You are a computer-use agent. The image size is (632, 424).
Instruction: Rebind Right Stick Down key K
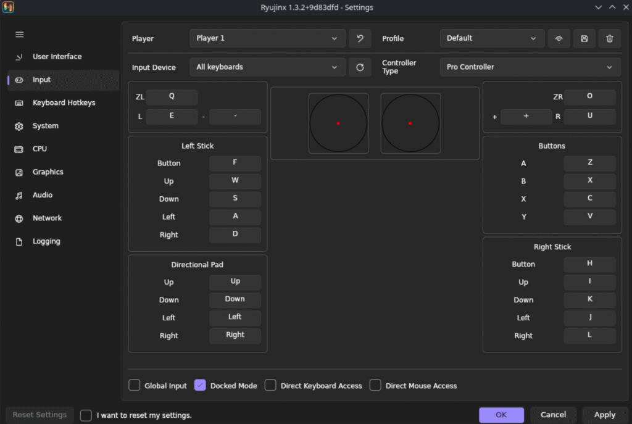[589, 300]
